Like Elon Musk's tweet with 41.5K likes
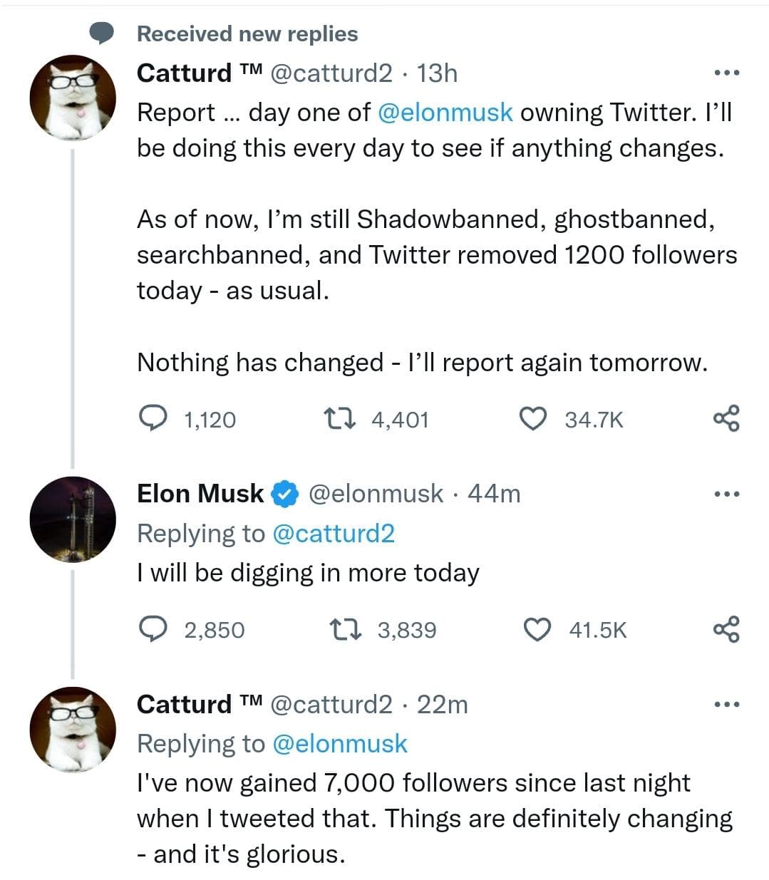 pos(537,629)
